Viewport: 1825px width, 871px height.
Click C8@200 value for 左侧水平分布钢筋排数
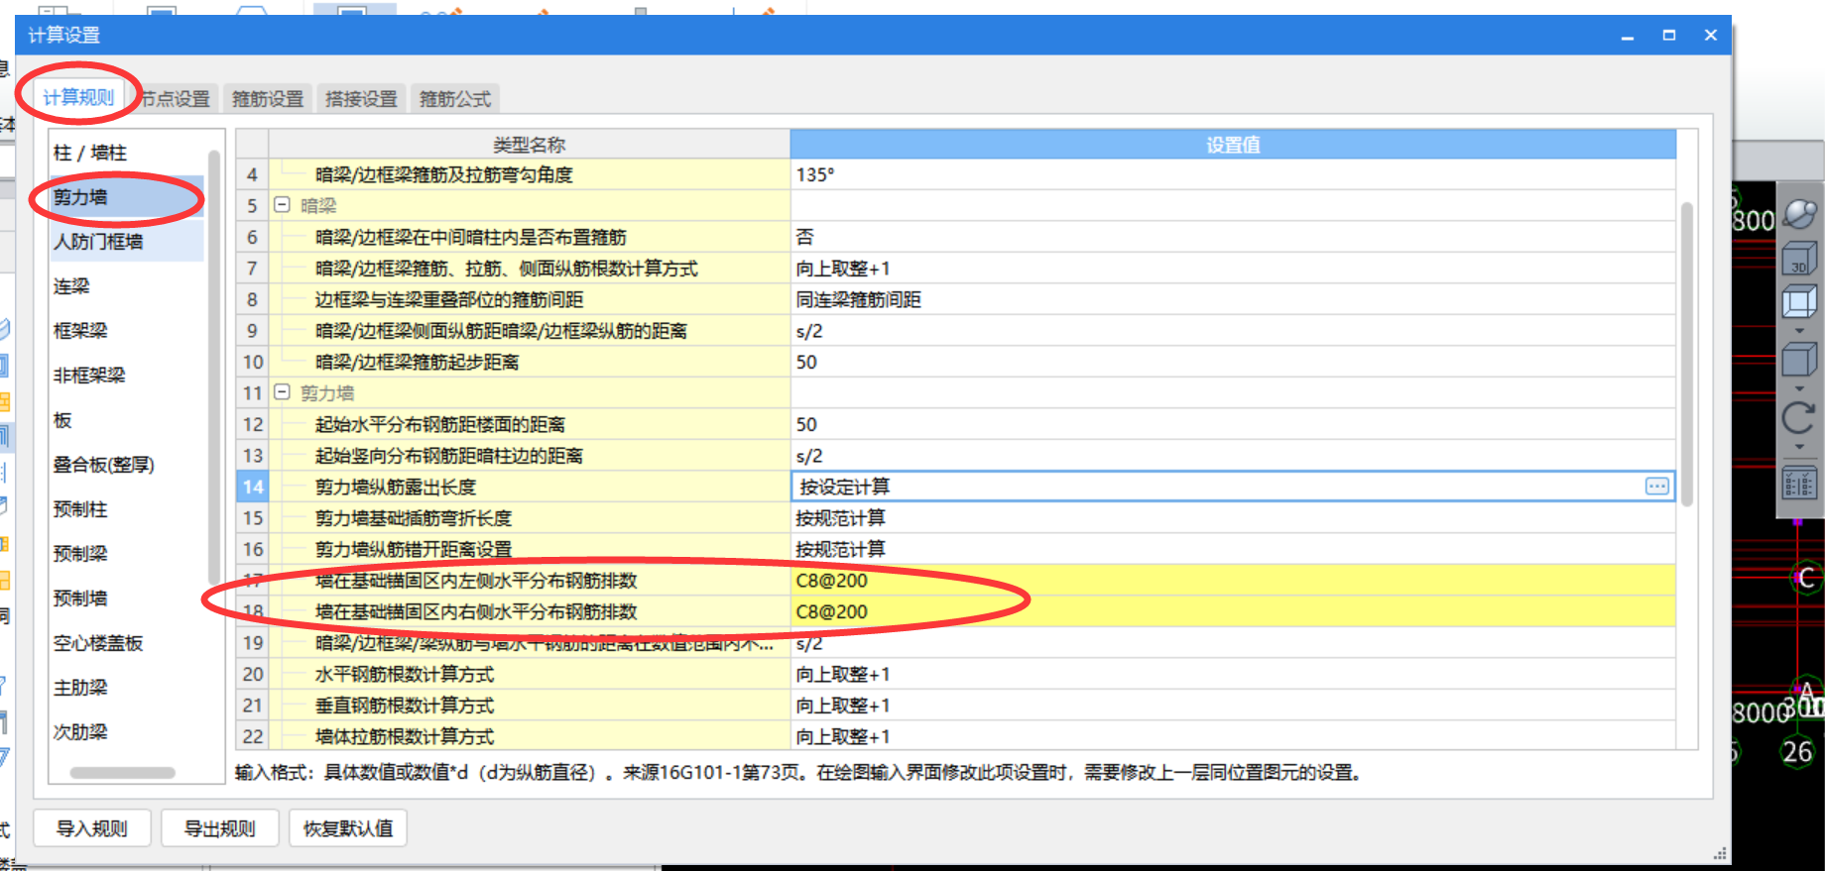pos(1233,581)
